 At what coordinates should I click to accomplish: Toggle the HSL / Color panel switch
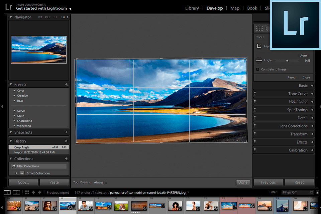pos(255,101)
